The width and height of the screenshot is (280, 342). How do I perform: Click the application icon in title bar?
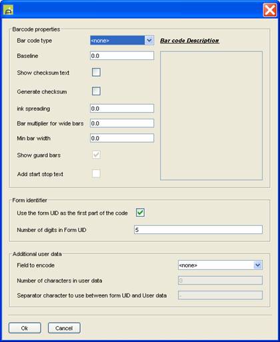8,10
